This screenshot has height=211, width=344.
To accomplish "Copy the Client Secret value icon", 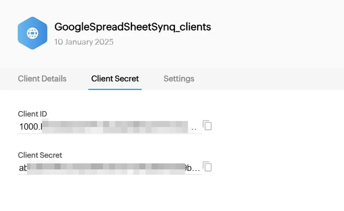I will (207, 166).
